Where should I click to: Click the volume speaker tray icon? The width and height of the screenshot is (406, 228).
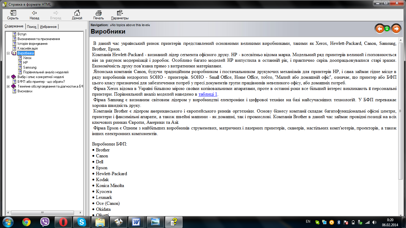[x=374, y=222]
